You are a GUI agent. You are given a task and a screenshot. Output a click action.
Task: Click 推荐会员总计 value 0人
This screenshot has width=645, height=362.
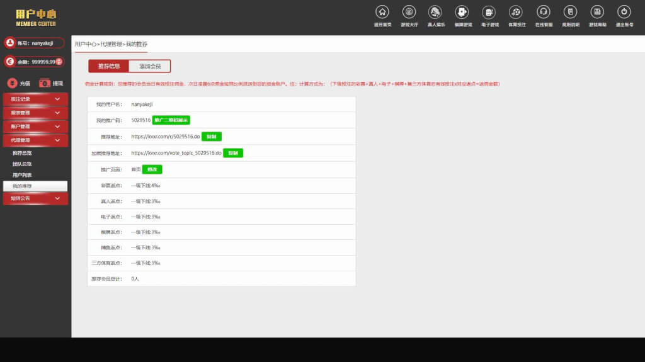click(135, 279)
